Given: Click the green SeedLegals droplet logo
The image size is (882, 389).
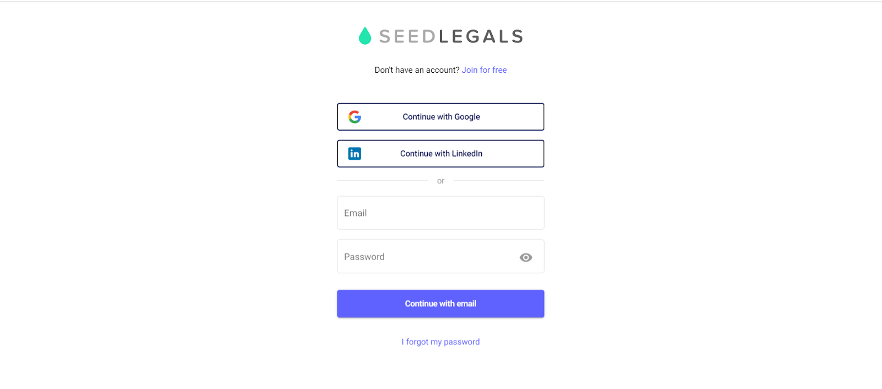Looking at the screenshot, I should coord(364,36).
